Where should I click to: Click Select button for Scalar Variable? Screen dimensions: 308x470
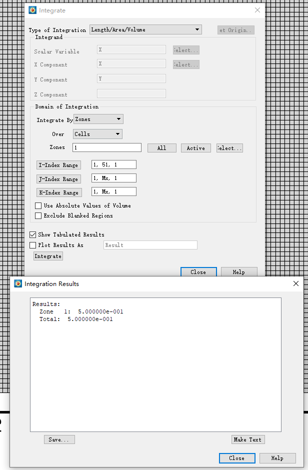(x=186, y=50)
